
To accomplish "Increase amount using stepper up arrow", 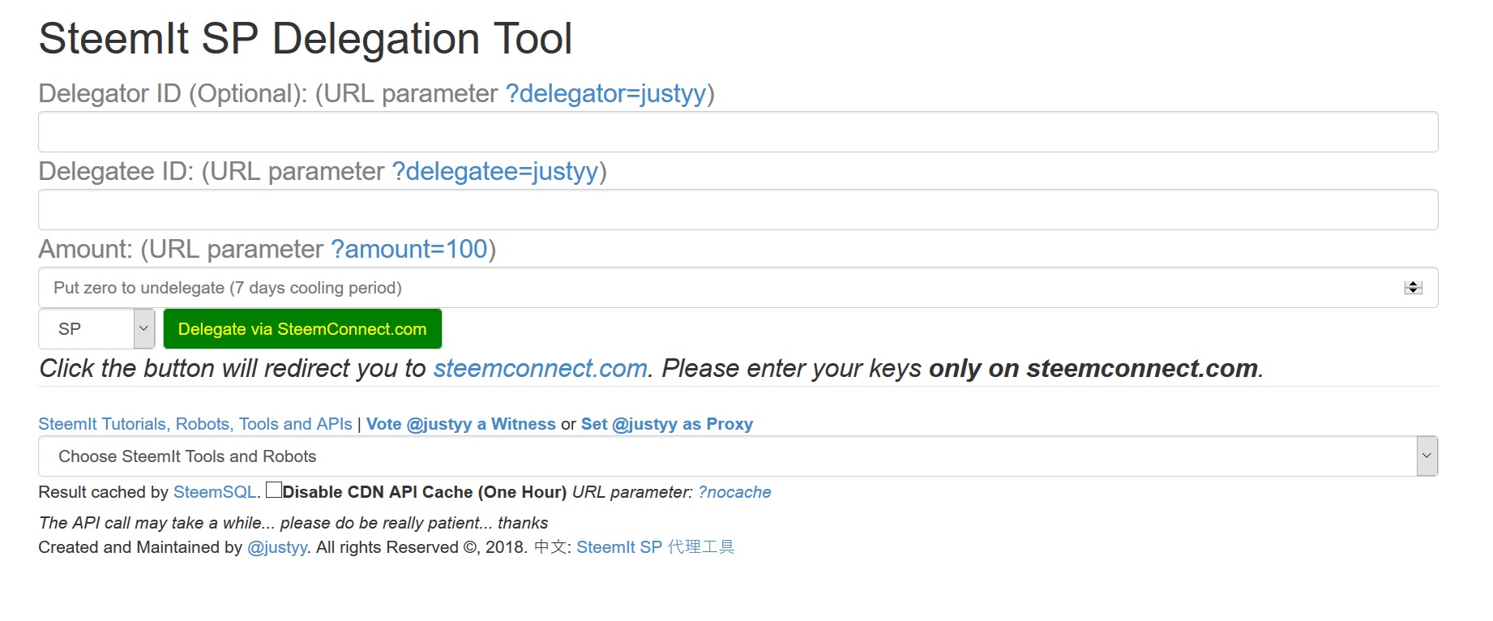I will (x=1414, y=284).
